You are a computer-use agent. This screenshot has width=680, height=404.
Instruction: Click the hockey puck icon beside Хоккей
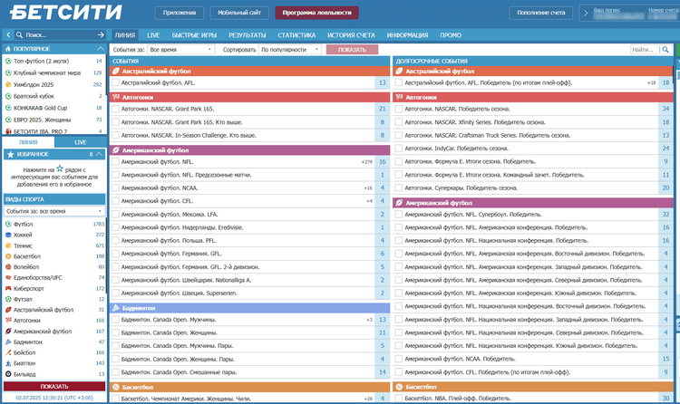click(8, 234)
